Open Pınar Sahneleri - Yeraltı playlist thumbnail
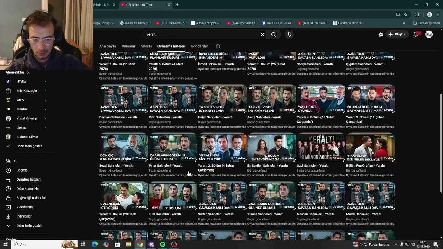 point(173,148)
